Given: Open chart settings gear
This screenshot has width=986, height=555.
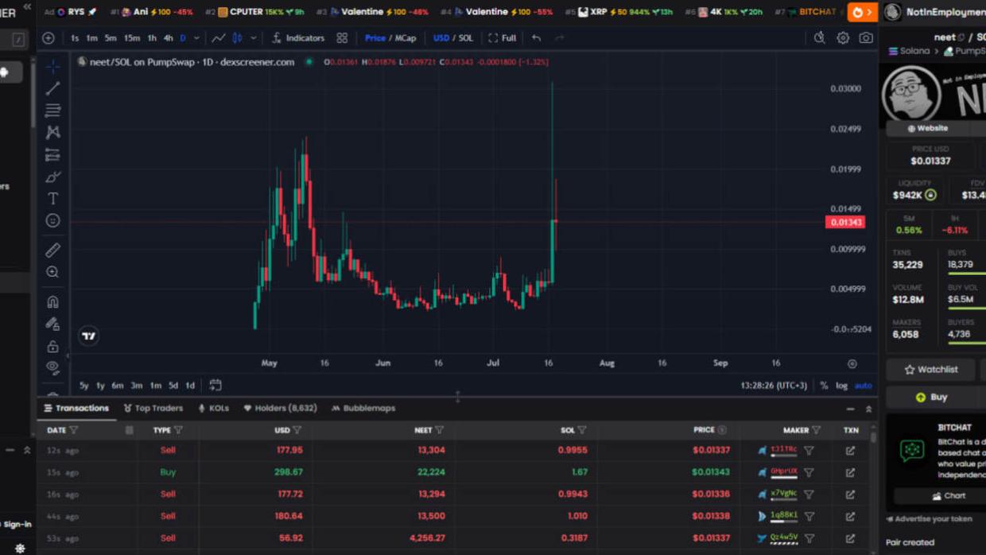Looking at the screenshot, I should point(843,37).
